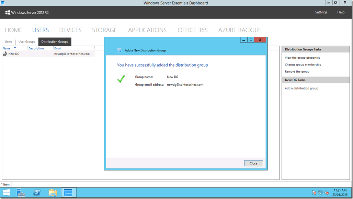Open the Dashboard icon in the taskbar
This screenshot has width=353, height=199.
point(68,192)
